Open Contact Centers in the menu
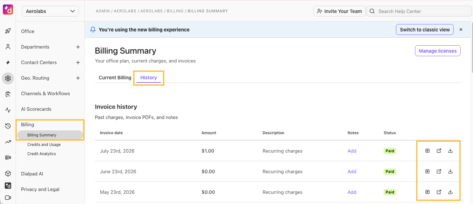 39,62
